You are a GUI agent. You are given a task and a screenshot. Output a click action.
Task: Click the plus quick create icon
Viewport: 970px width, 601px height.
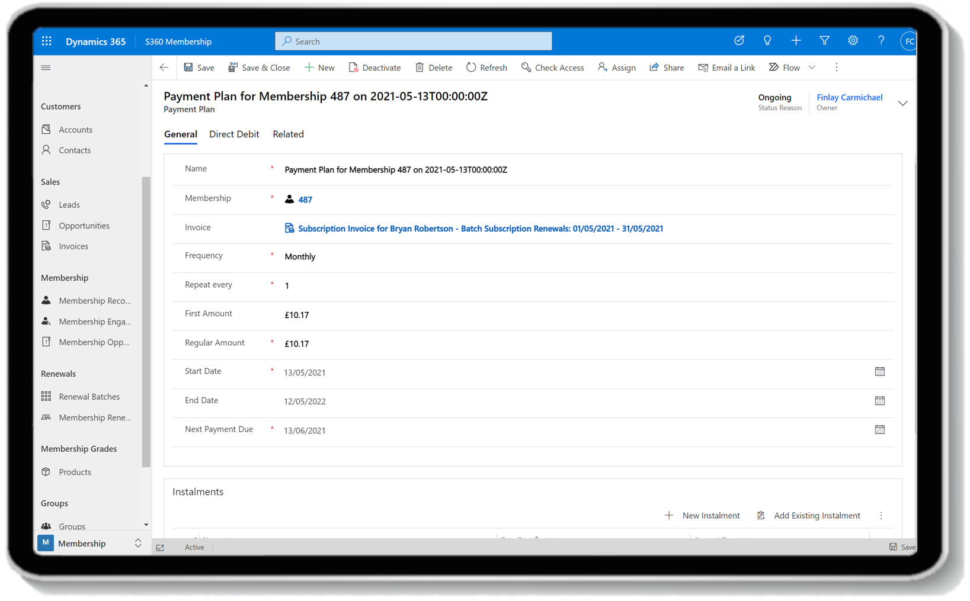pos(796,41)
